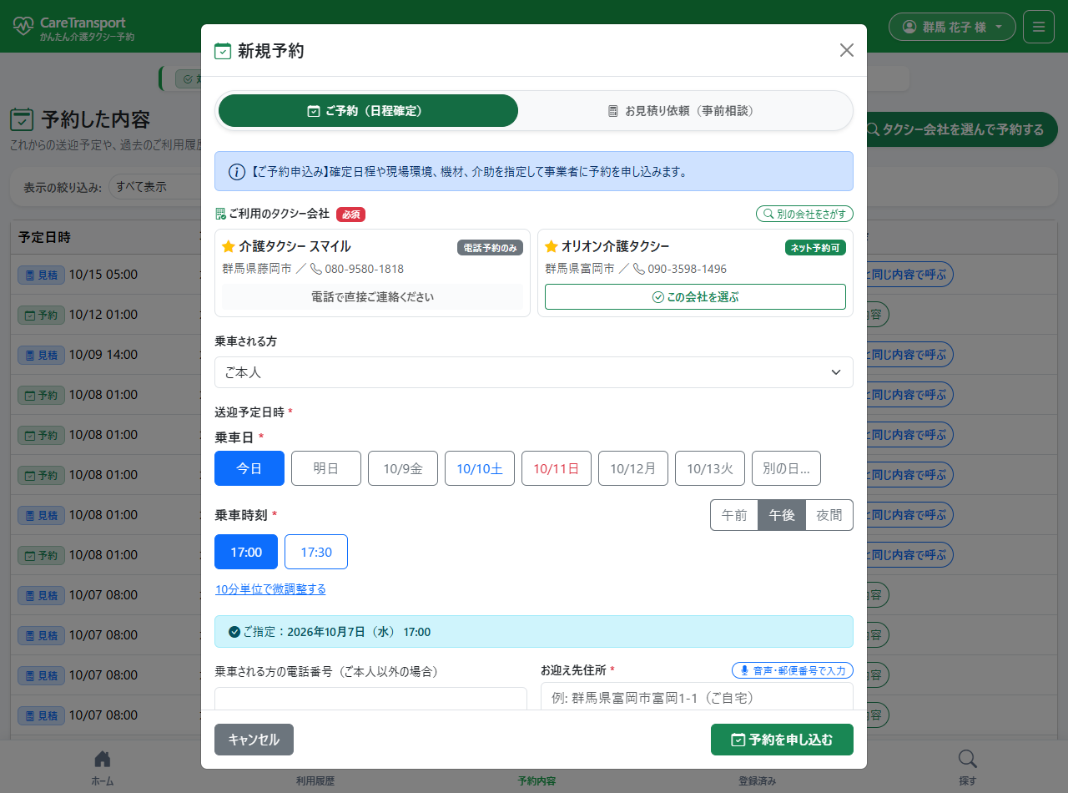Select the 午前 time period
This screenshot has height=793, width=1068.
point(734,515)
